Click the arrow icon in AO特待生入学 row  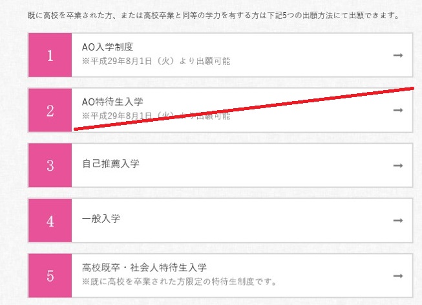coord(398,110)
